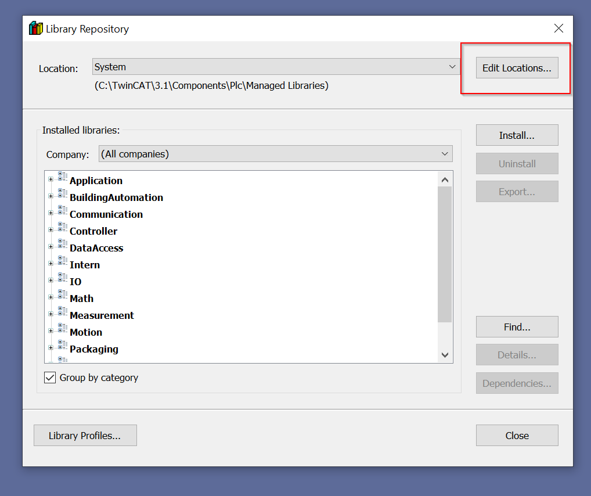Open the Company dropdown showing All companies
Screen dimensions: 591x496
click(276, 154)
